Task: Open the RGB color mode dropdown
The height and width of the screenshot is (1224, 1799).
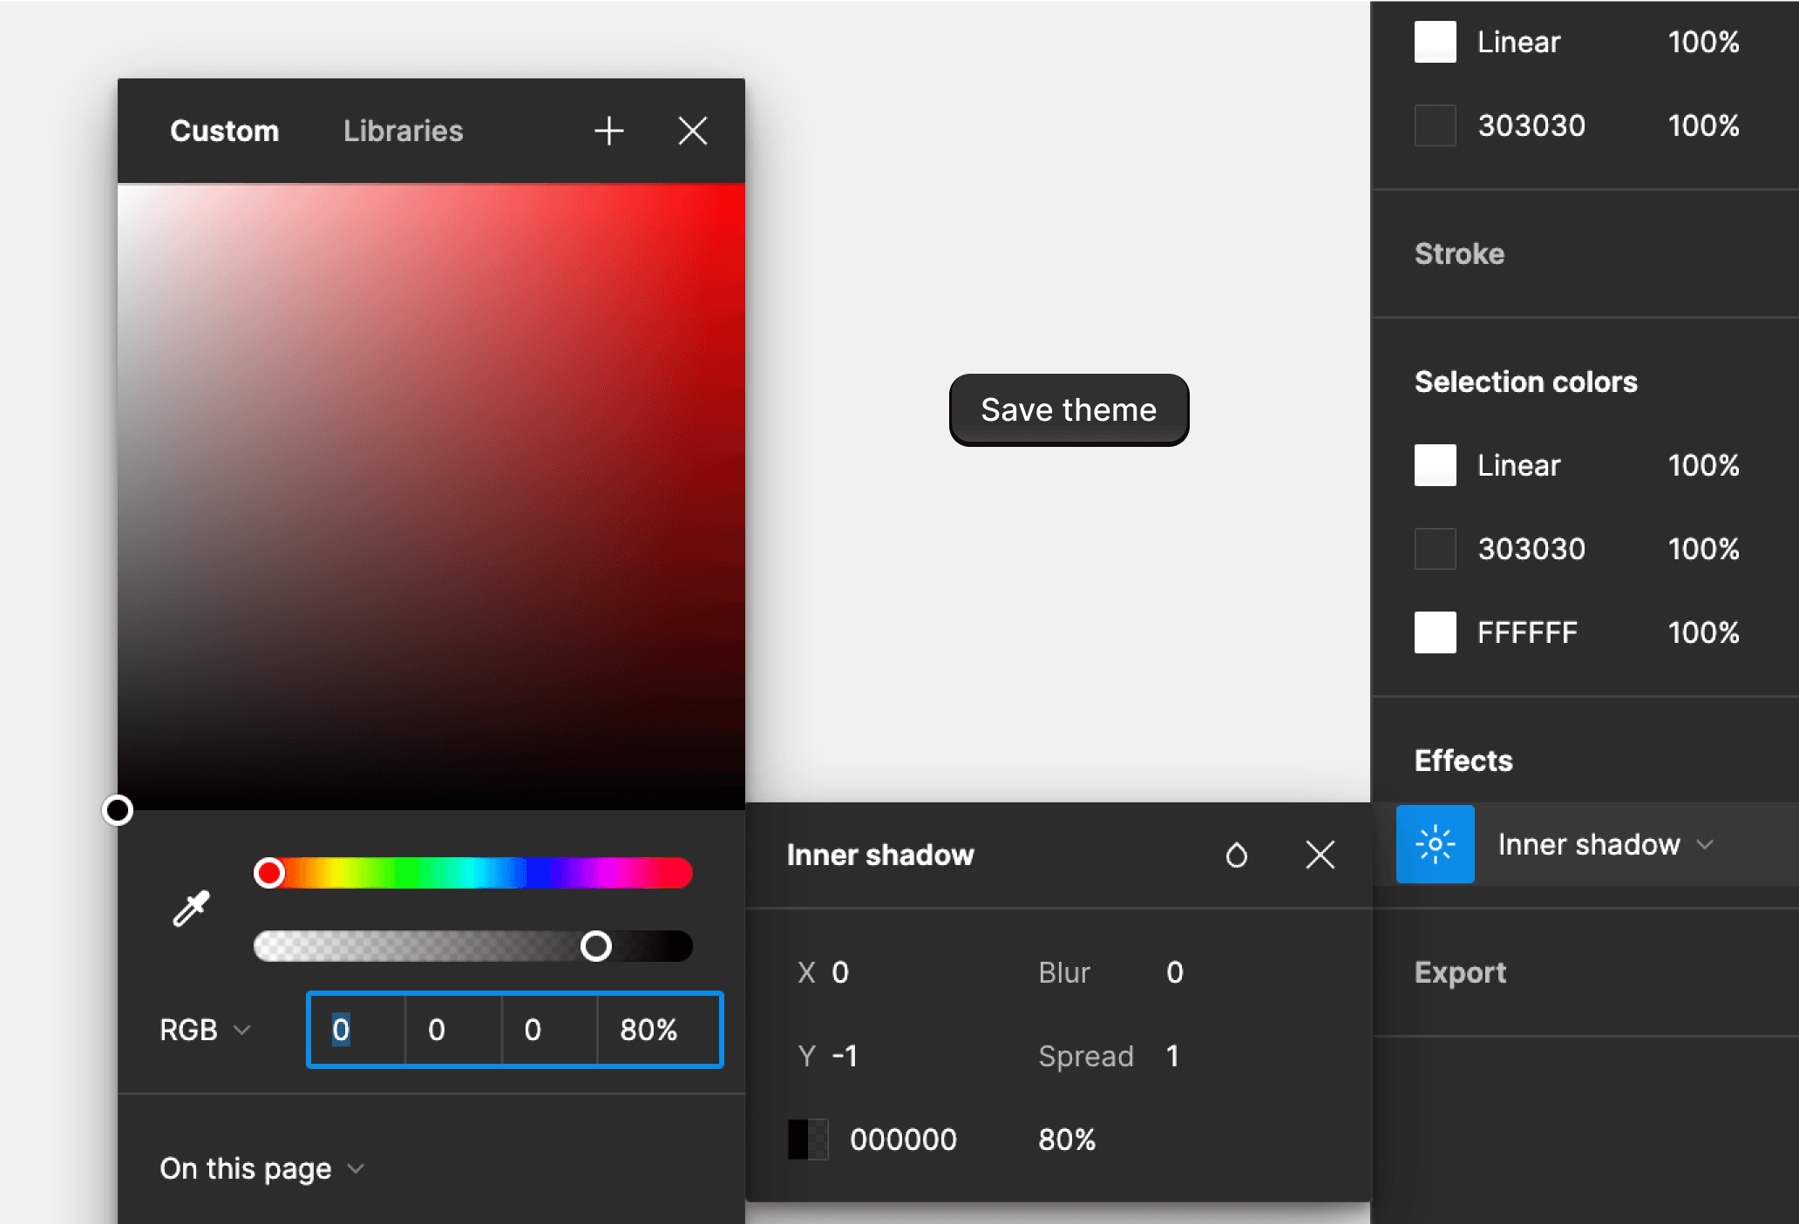Action: 205,1030
